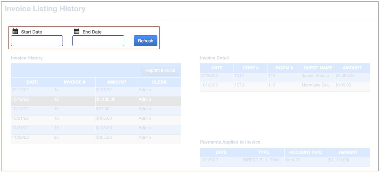380x172 pixels.
Task: Click the INVOICE # column header
Action: click(x=74, y=82)
